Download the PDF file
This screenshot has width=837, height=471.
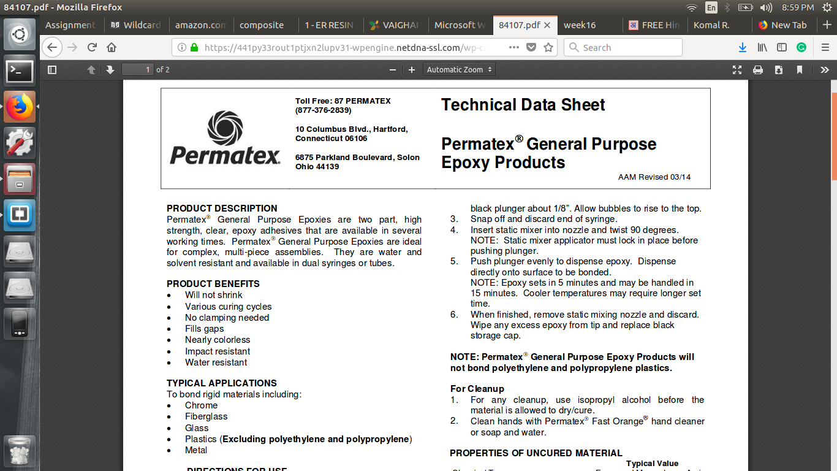point(779,70)
